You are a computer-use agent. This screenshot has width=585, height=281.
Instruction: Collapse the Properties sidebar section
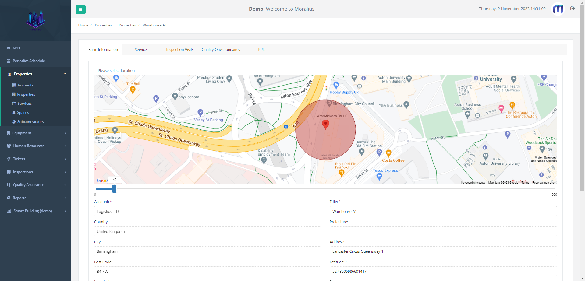65,74
